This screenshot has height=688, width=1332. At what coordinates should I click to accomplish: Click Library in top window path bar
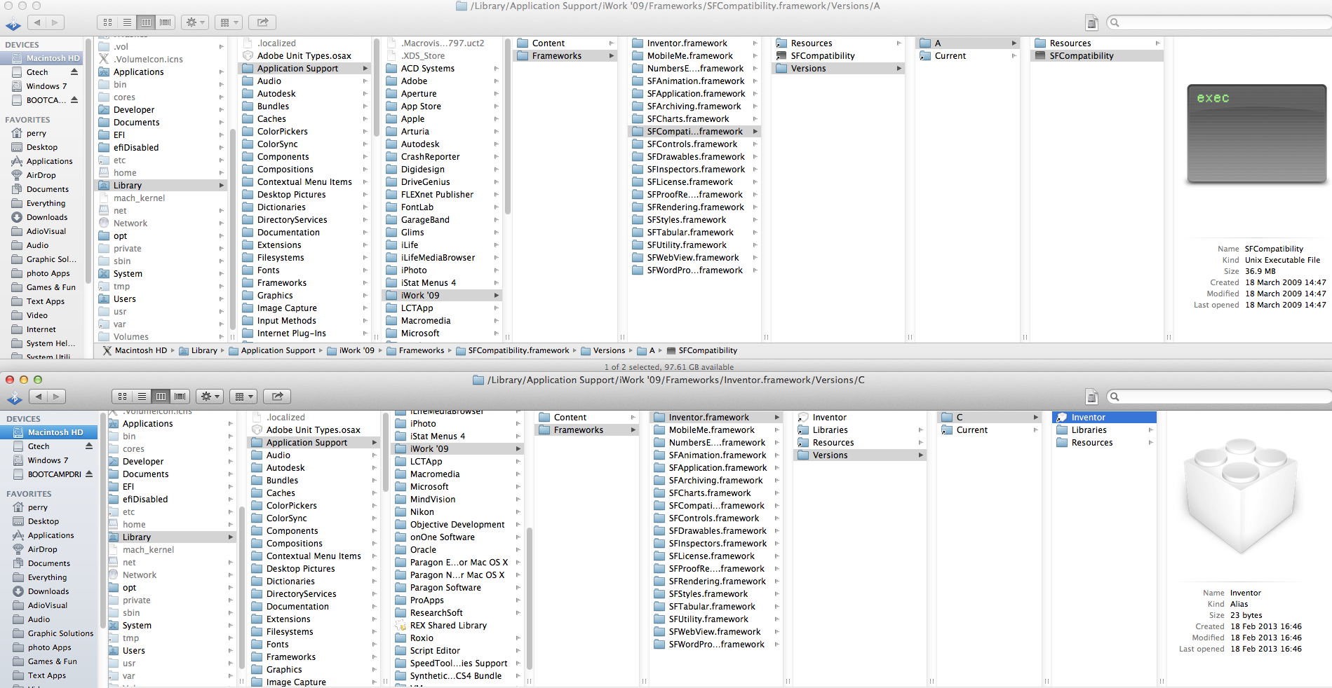pyautogui.click(x=198, y=350)
